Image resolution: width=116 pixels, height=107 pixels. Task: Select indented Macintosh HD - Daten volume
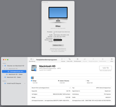(14, 74)
